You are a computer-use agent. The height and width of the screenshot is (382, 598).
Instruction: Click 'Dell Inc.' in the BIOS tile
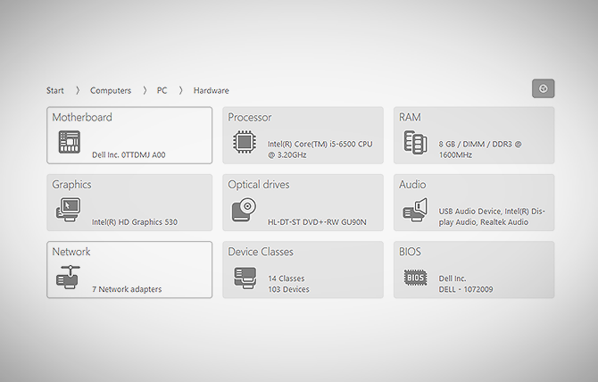tap(453, 278)
